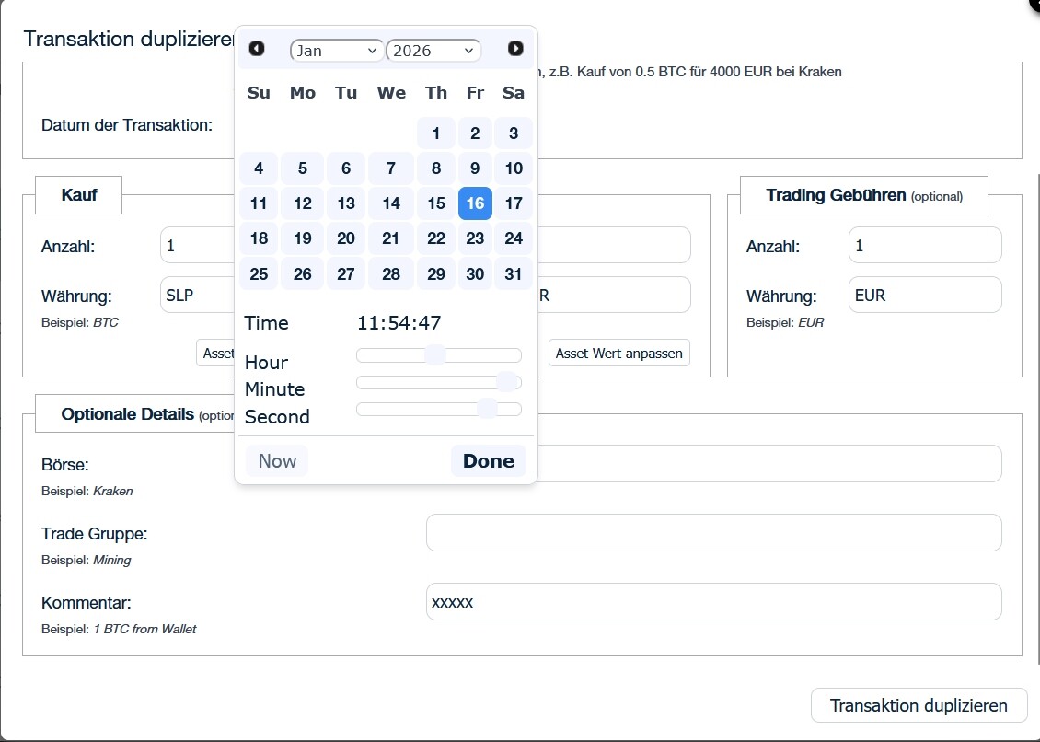Go to next month in calendar
The image size is (1040, 742).
pyautogui.click(x=515, y=49)
